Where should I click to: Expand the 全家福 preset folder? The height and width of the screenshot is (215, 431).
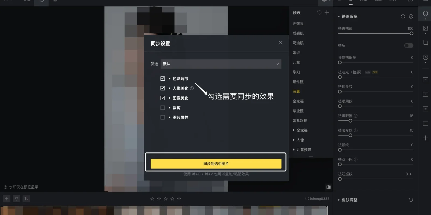[294, 130]
